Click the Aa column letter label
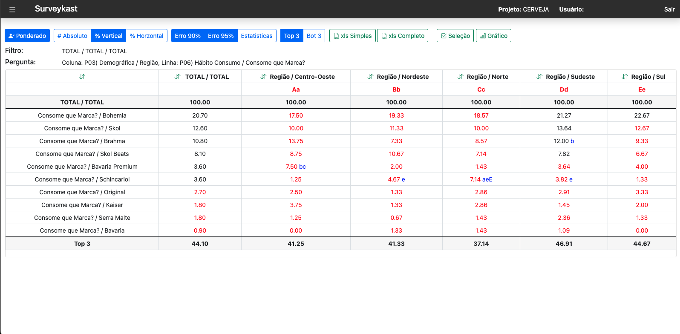 point(296,89)
